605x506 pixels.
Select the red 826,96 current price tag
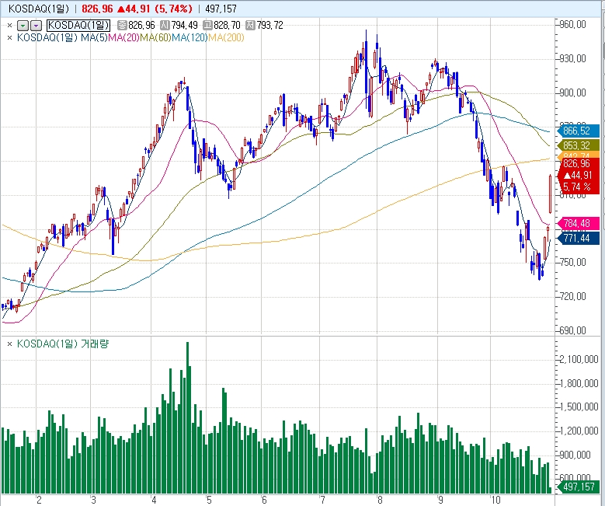click(x=579, y=175)
